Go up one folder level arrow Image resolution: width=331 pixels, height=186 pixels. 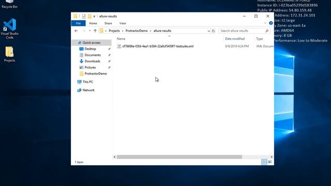pos(95,31)
